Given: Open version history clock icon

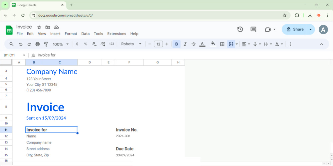Looking at the screenshot, I should tap(240, 30).
